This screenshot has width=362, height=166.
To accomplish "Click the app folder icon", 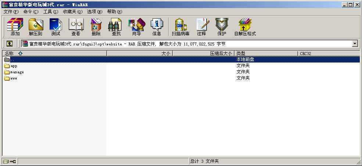I will point(7,66).
